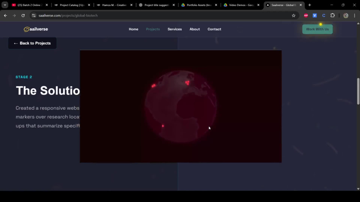Viewport: 360px width, 202px height.
Task: Switch to the Batch 2 Online YouTube tab
Action: pyautogui.click(x=30, y=5)
